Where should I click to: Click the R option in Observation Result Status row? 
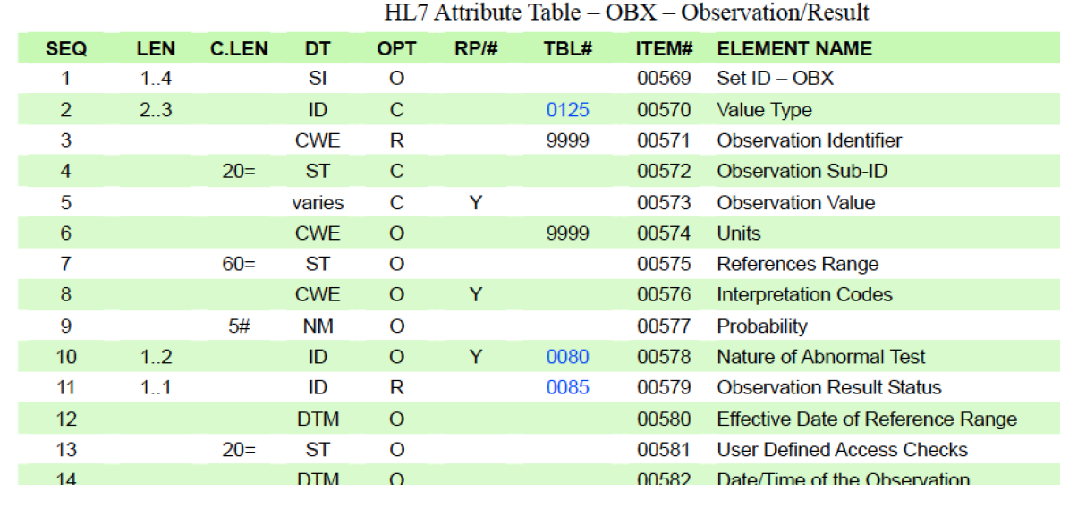pos(396,387)
